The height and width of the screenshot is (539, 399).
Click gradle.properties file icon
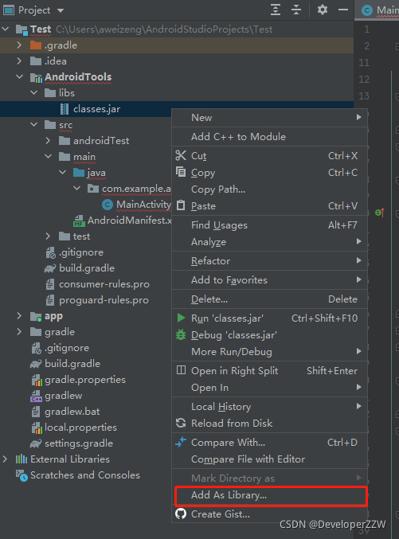point(37,380)
